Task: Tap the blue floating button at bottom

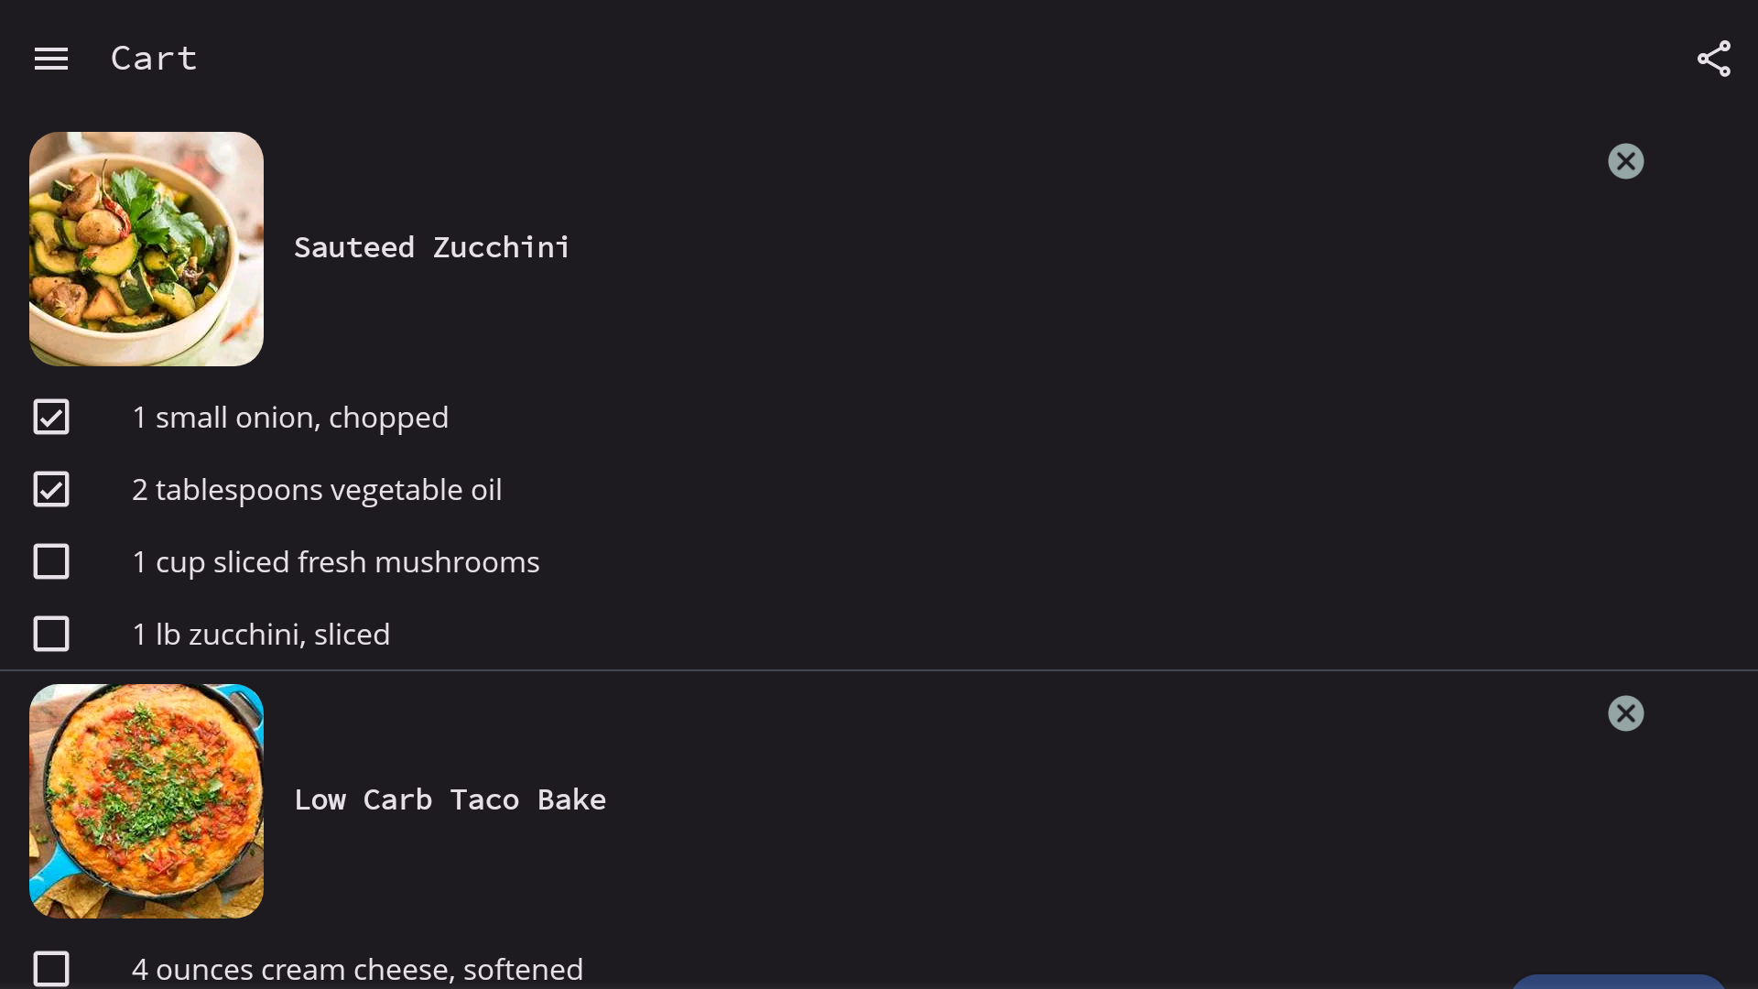Action: [1618, 982]
